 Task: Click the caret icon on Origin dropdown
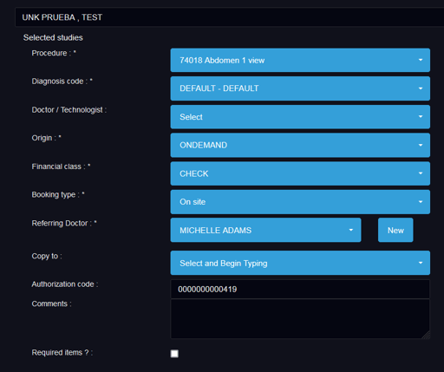point(421,145)
